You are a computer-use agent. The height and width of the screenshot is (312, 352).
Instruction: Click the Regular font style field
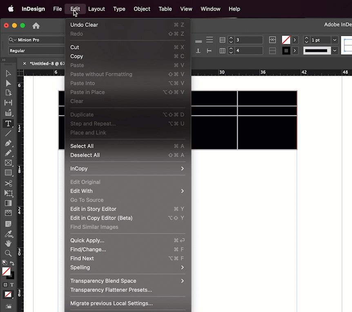click(x=36, y=51)
